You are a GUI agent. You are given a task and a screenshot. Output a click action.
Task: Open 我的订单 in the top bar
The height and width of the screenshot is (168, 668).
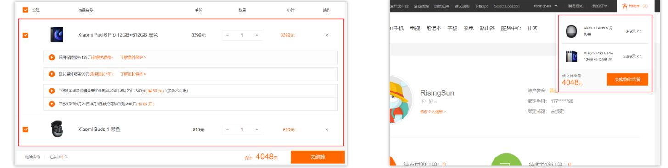[x=600, y=6]
